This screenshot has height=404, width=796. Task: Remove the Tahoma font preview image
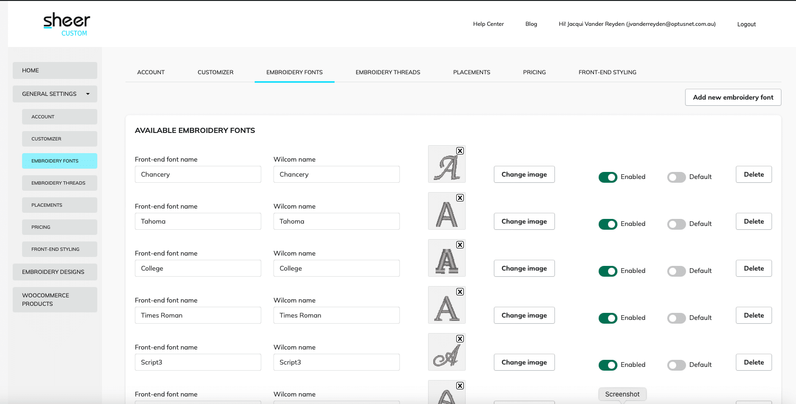click(460, 198)
